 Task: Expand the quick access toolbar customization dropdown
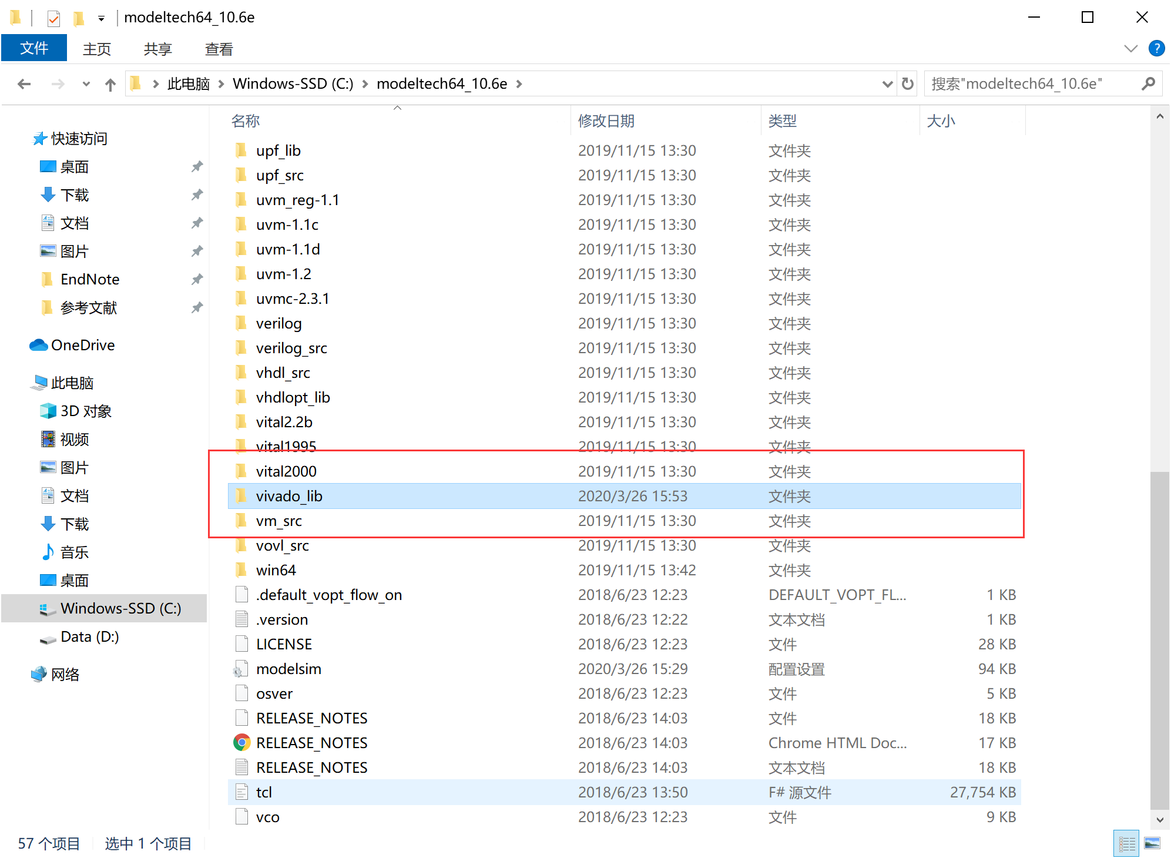coord(101,18)
